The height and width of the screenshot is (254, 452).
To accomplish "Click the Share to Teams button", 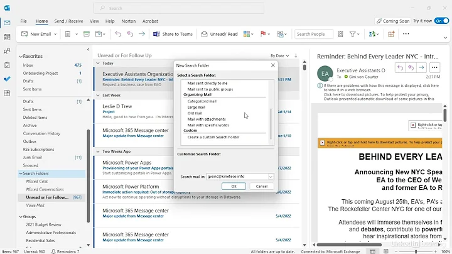I will coord(173,34).
